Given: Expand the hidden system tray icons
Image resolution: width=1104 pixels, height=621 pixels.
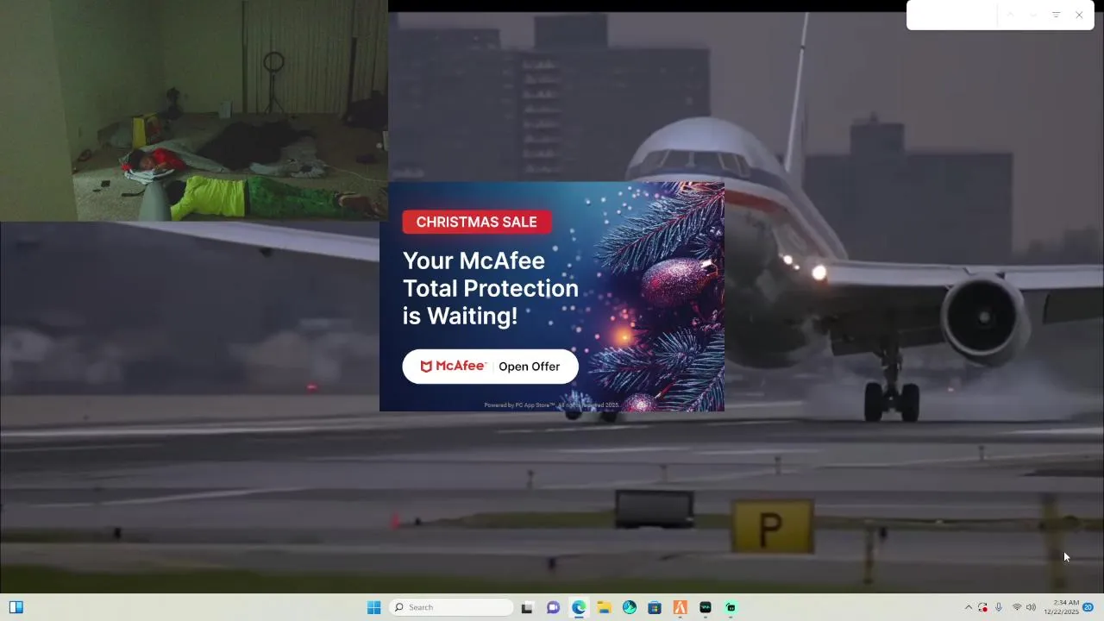Looking at the screenshot, I should 968,607.
